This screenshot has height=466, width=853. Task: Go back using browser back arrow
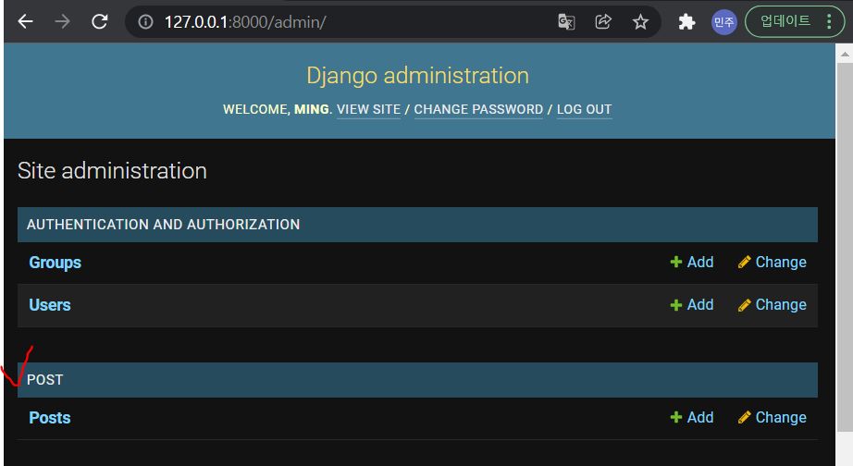pos(26,22)
